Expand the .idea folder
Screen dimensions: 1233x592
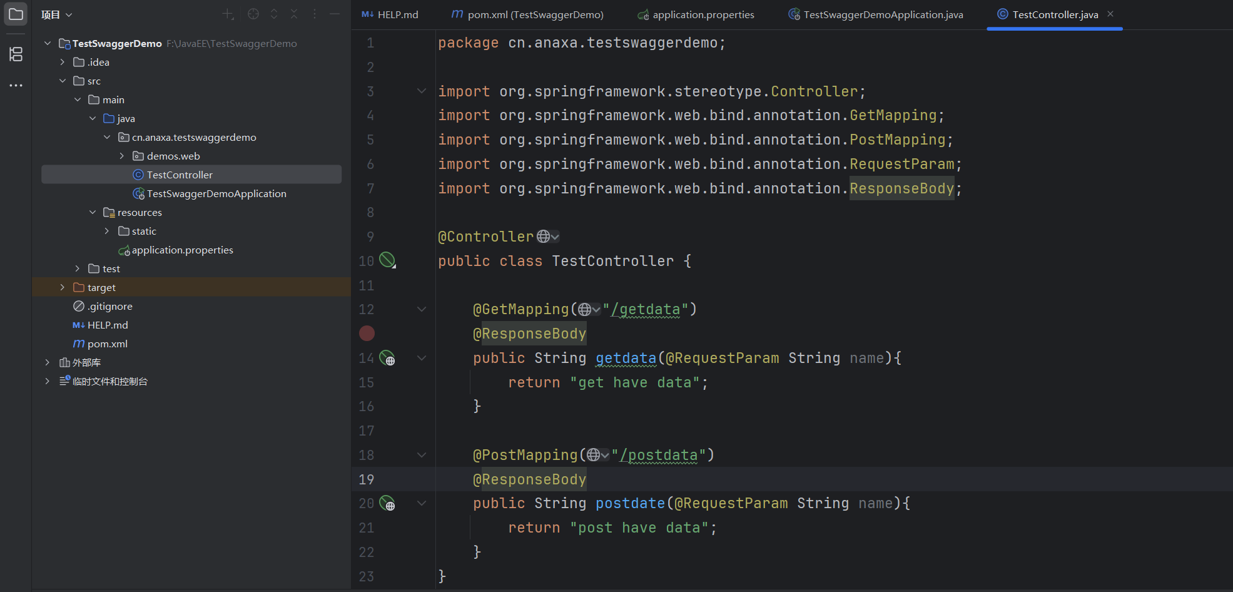63,62
